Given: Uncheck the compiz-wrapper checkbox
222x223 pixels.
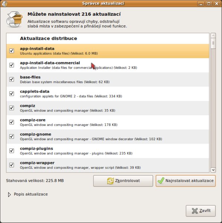Looking at the screenshot, I should pos(12,165).
